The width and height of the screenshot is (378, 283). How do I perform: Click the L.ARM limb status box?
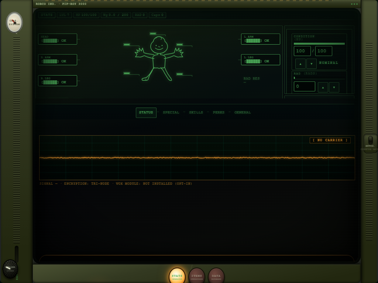coord(261,39)
